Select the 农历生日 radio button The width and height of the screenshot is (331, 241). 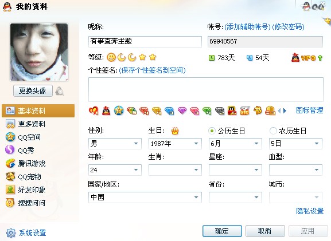(x=273, y=131)
